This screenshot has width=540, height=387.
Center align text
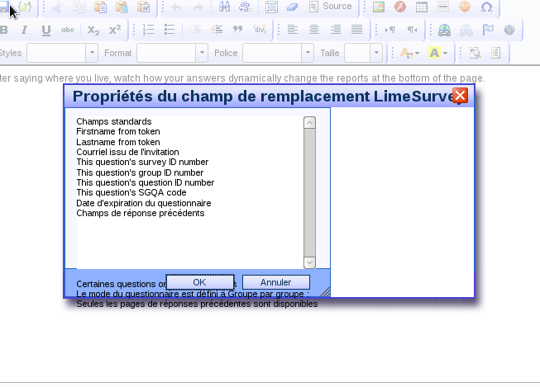pos(314,30)
